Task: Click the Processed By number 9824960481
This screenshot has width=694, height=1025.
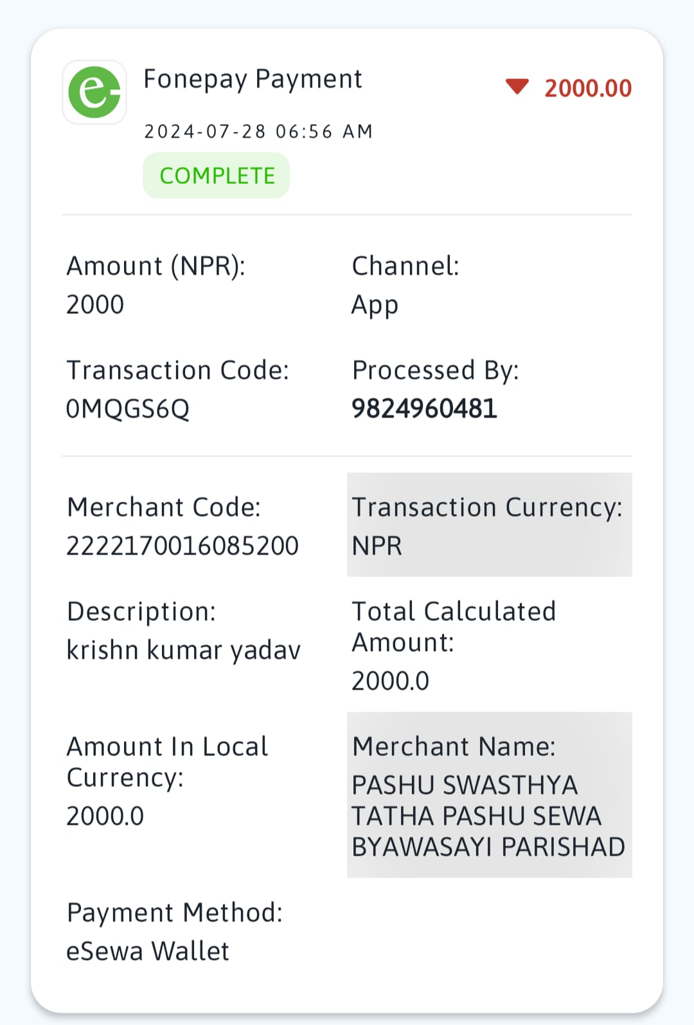Action: click(x=424, y=409)
